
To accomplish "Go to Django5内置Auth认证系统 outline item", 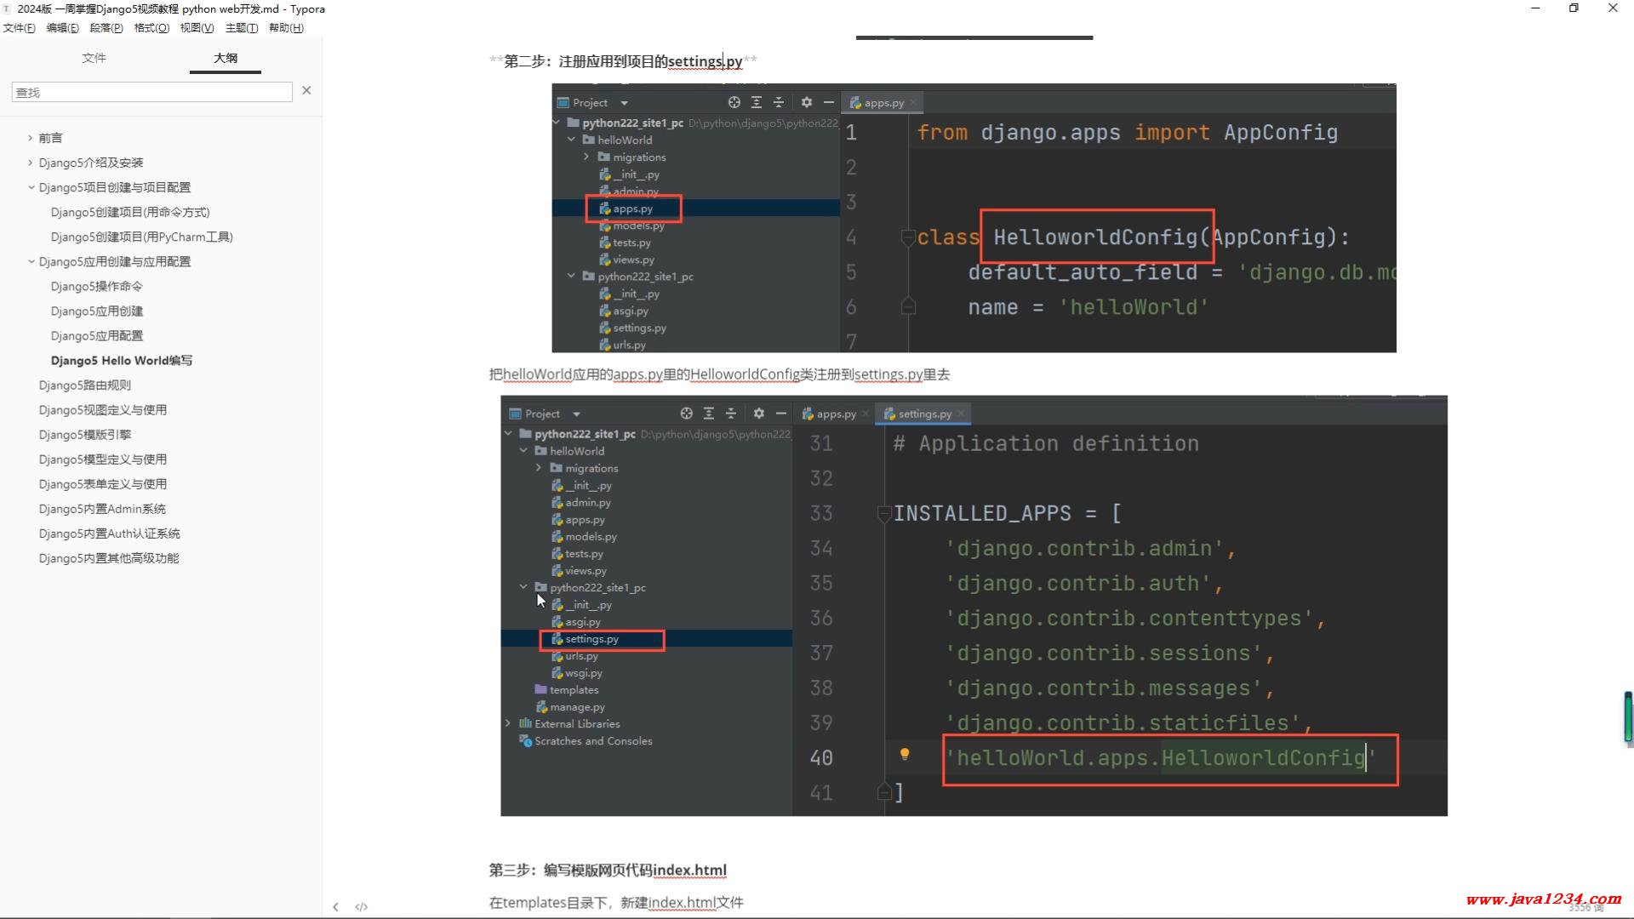I will 109,534.
